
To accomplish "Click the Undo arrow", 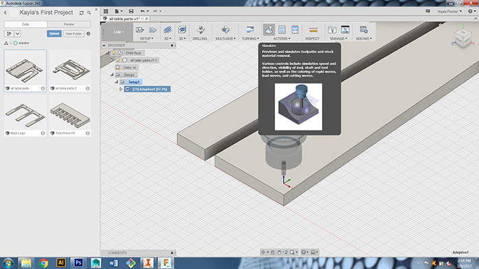I will (x=143, y=11).
